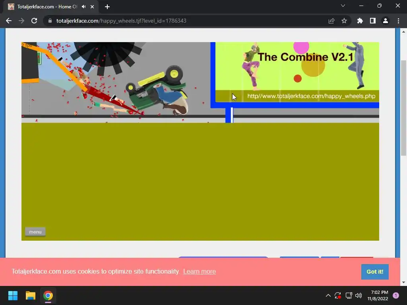The width and height of the screenshot is (407, 305).
Task: Click the browser forward arrow
Action: [x=21, y=21]
